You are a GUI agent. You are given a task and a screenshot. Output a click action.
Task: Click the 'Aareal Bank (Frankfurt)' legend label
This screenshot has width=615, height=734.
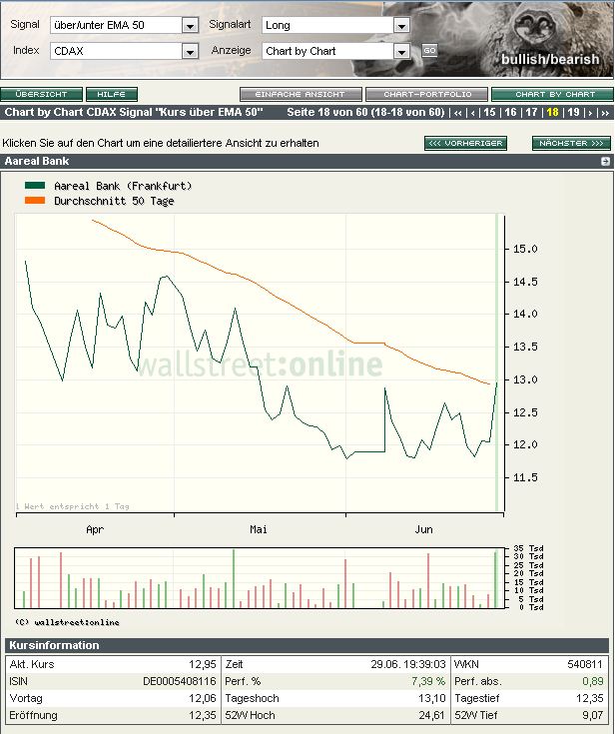click(123, 186)
